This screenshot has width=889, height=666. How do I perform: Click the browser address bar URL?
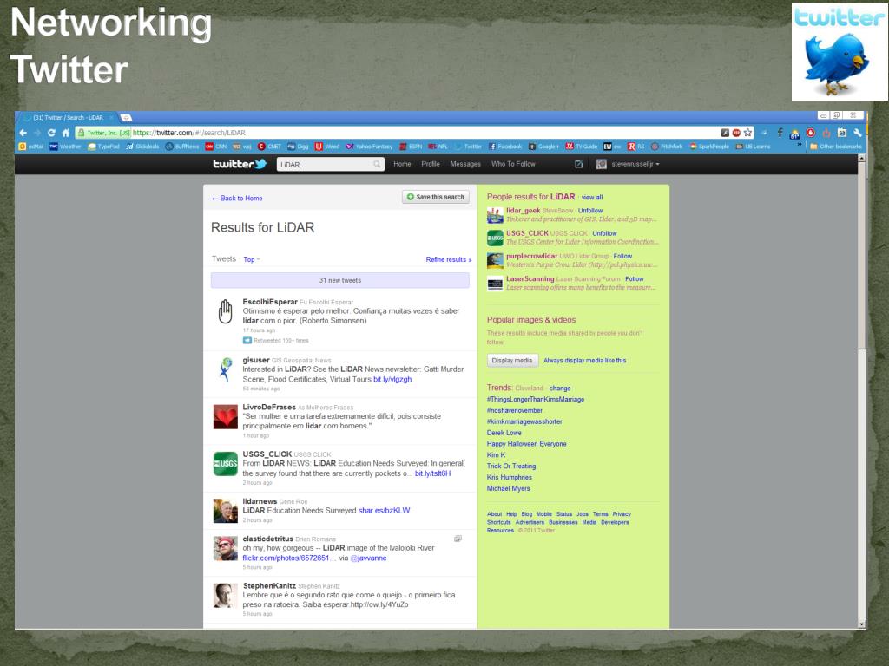pyautogui.click(x=188, y=133)
